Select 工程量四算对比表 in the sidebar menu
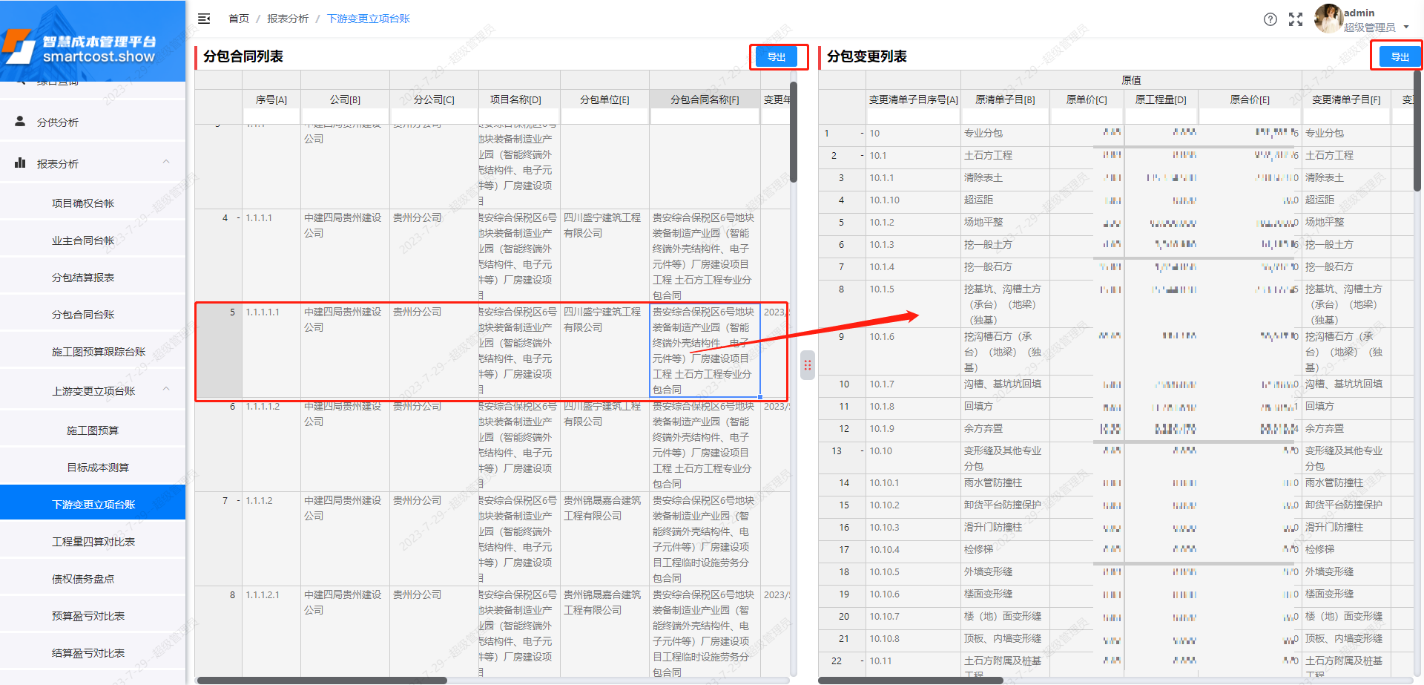 93,541
